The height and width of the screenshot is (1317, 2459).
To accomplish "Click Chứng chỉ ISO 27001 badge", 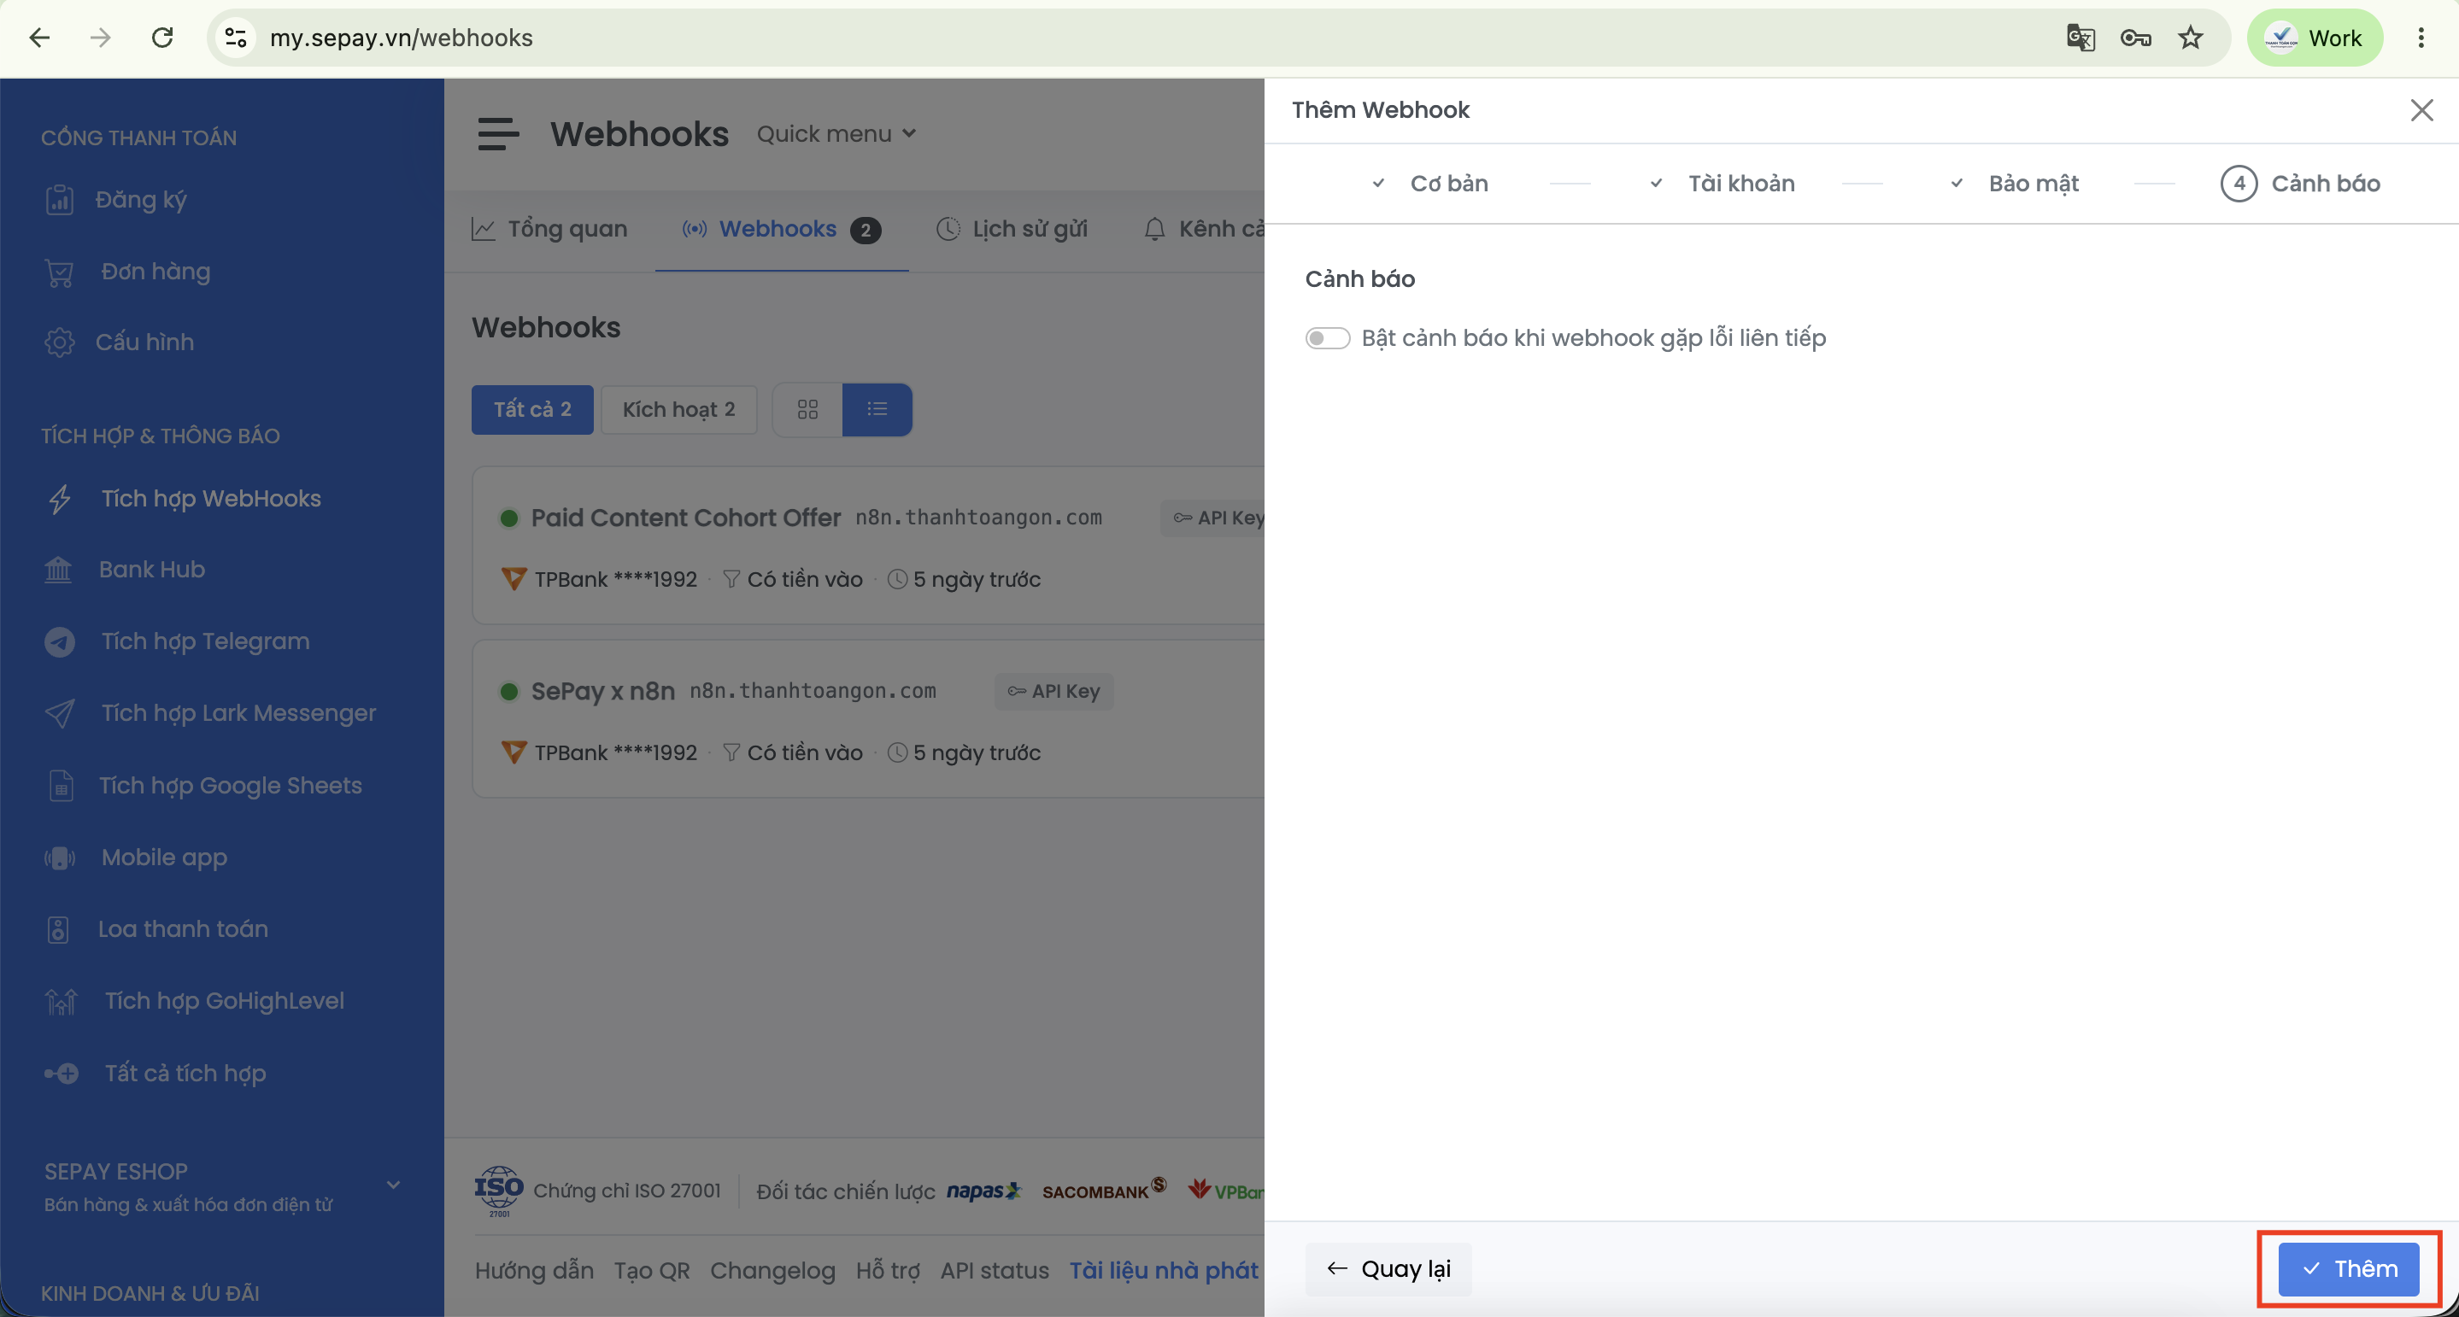I will point(597,1191).
